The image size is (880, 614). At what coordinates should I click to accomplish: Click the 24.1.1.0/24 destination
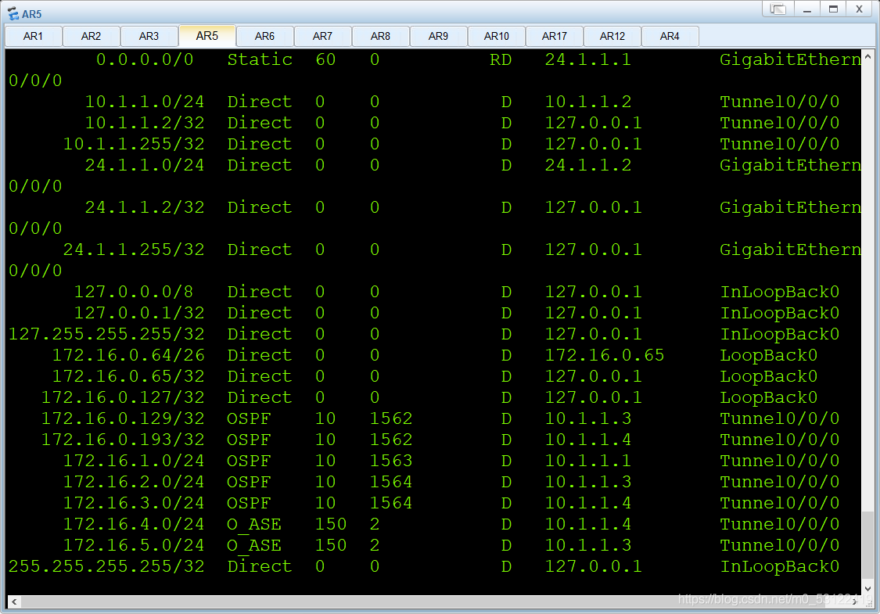[x=144, y=165]
